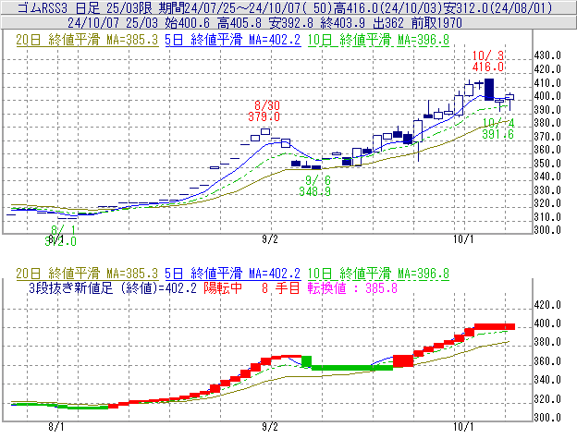Click the '10/1' date label on lower chart axis
The width and height of the screenshot is (577, 439).
[463, 426]
